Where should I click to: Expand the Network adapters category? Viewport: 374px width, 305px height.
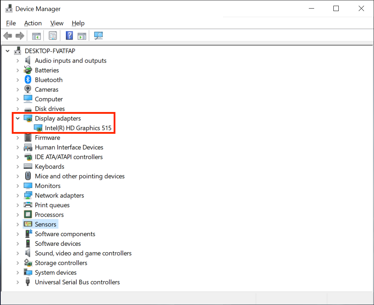[x=17, y=195]
